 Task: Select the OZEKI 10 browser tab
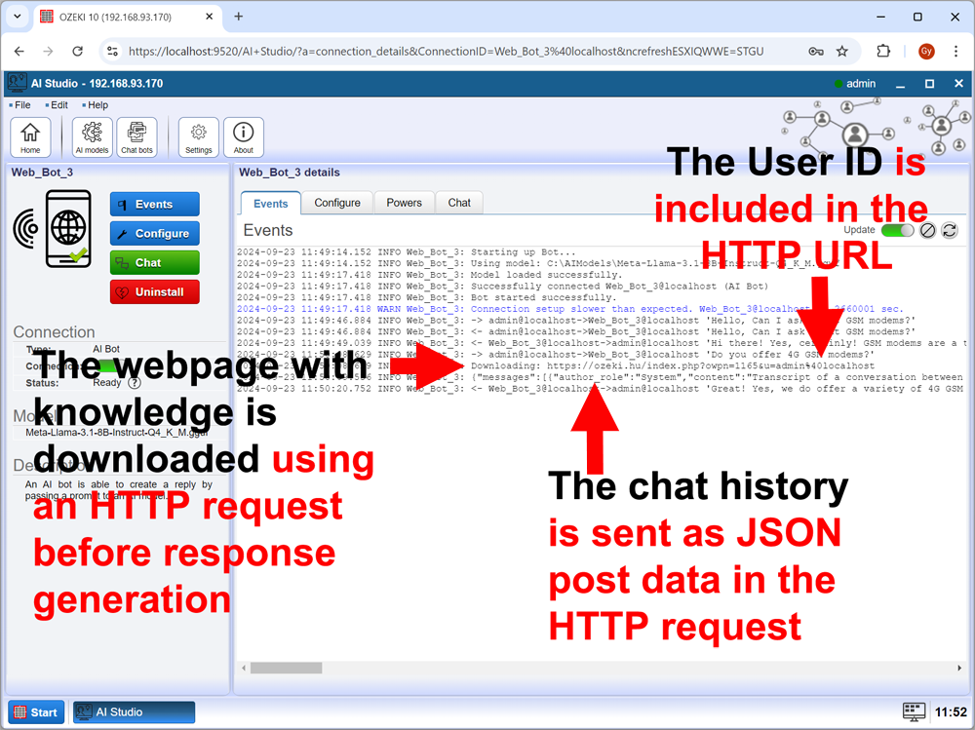(128, 17)
